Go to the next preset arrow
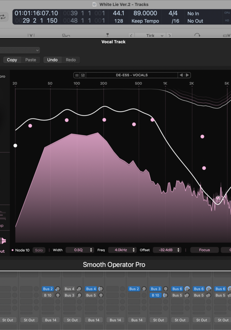 tap(187, 75)
